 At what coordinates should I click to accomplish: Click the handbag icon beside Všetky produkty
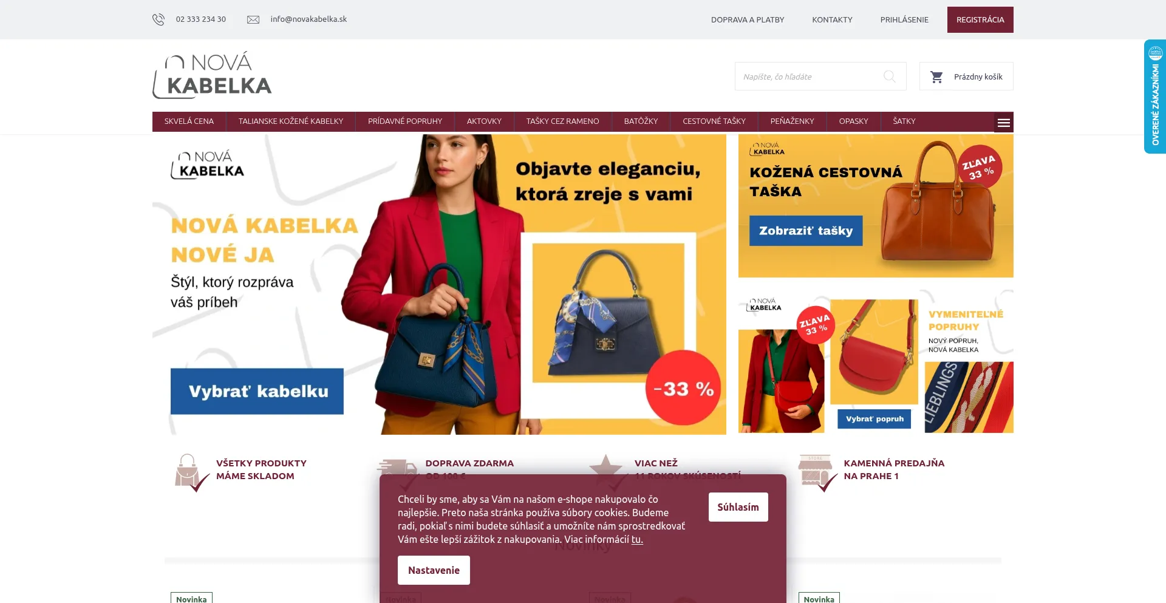[x=190, y=472]
